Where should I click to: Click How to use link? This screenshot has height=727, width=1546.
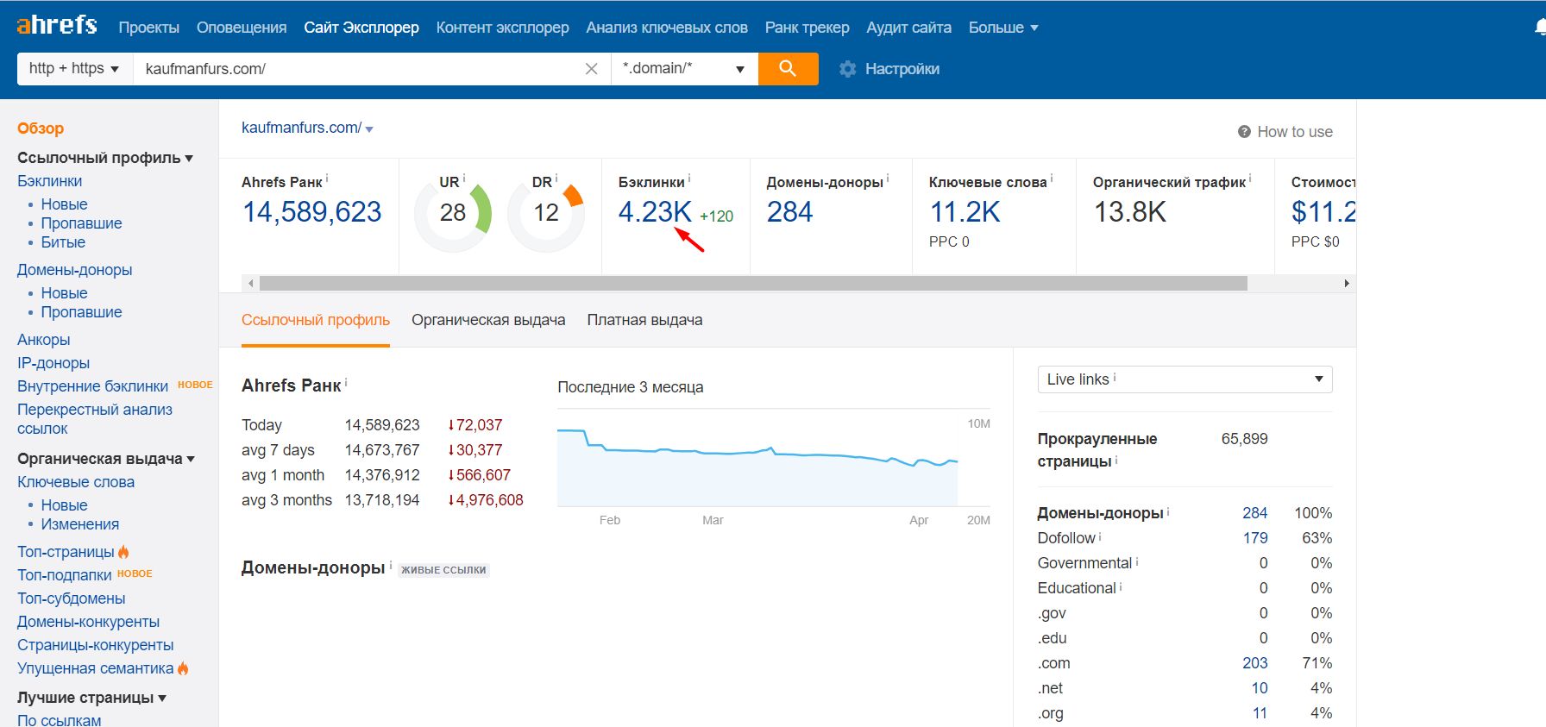(1295, 132)
